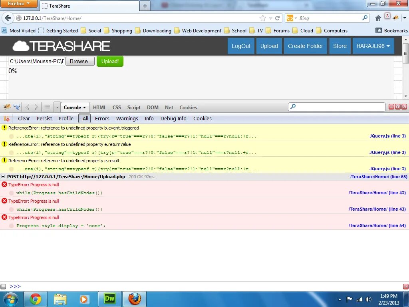Click the Firebug bug icon in browser toolbar
409x307 pixels.
(x=396, y=18)
